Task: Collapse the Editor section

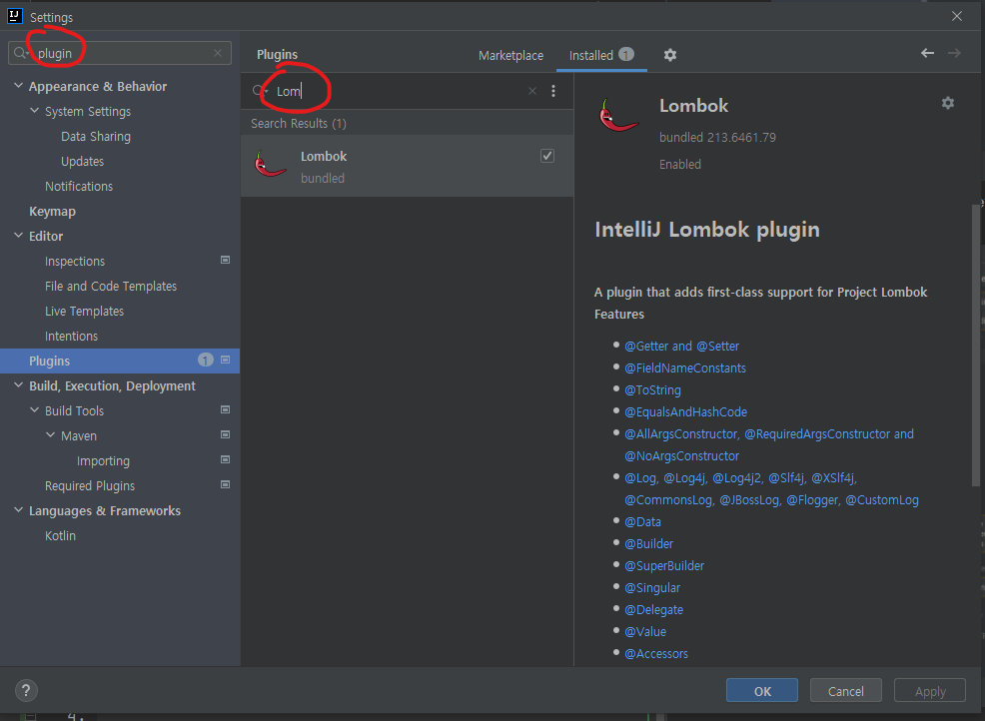Action: (x=18, y=236)
